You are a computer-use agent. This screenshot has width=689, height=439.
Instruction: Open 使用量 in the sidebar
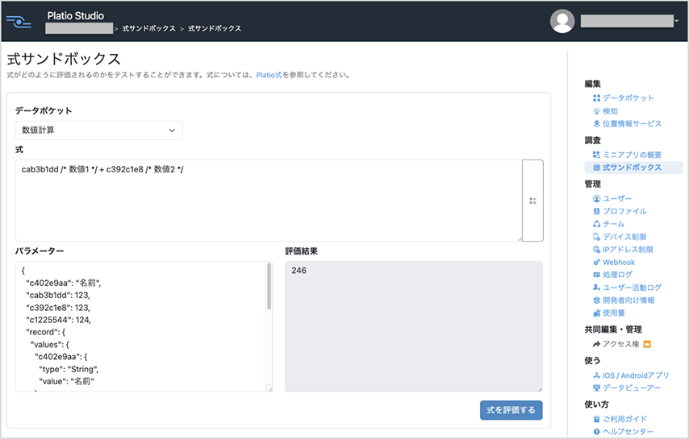click(613, 313)
